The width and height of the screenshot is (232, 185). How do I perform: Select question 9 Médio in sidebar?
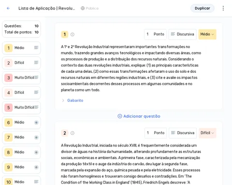pyautogui.click(x=21, y=167)
